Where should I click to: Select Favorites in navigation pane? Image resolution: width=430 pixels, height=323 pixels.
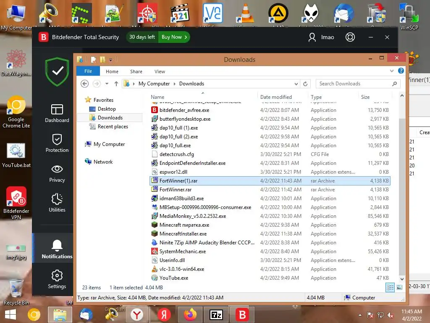click(103, 100)
